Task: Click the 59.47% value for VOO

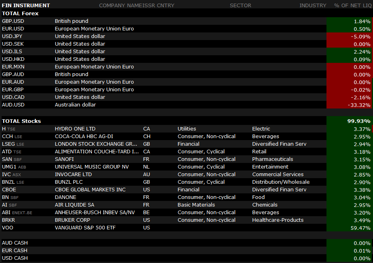Action: click(361, 228)
